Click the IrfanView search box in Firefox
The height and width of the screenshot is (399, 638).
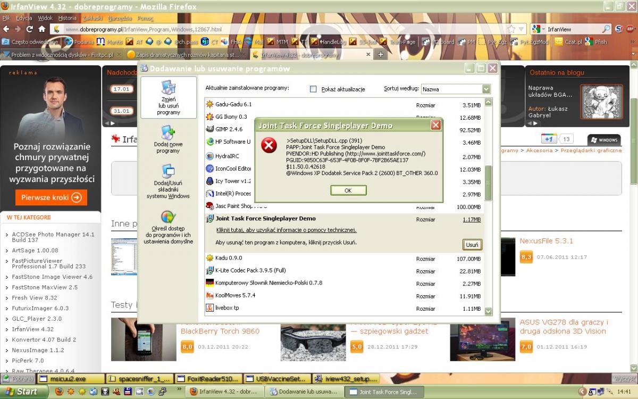574,29
